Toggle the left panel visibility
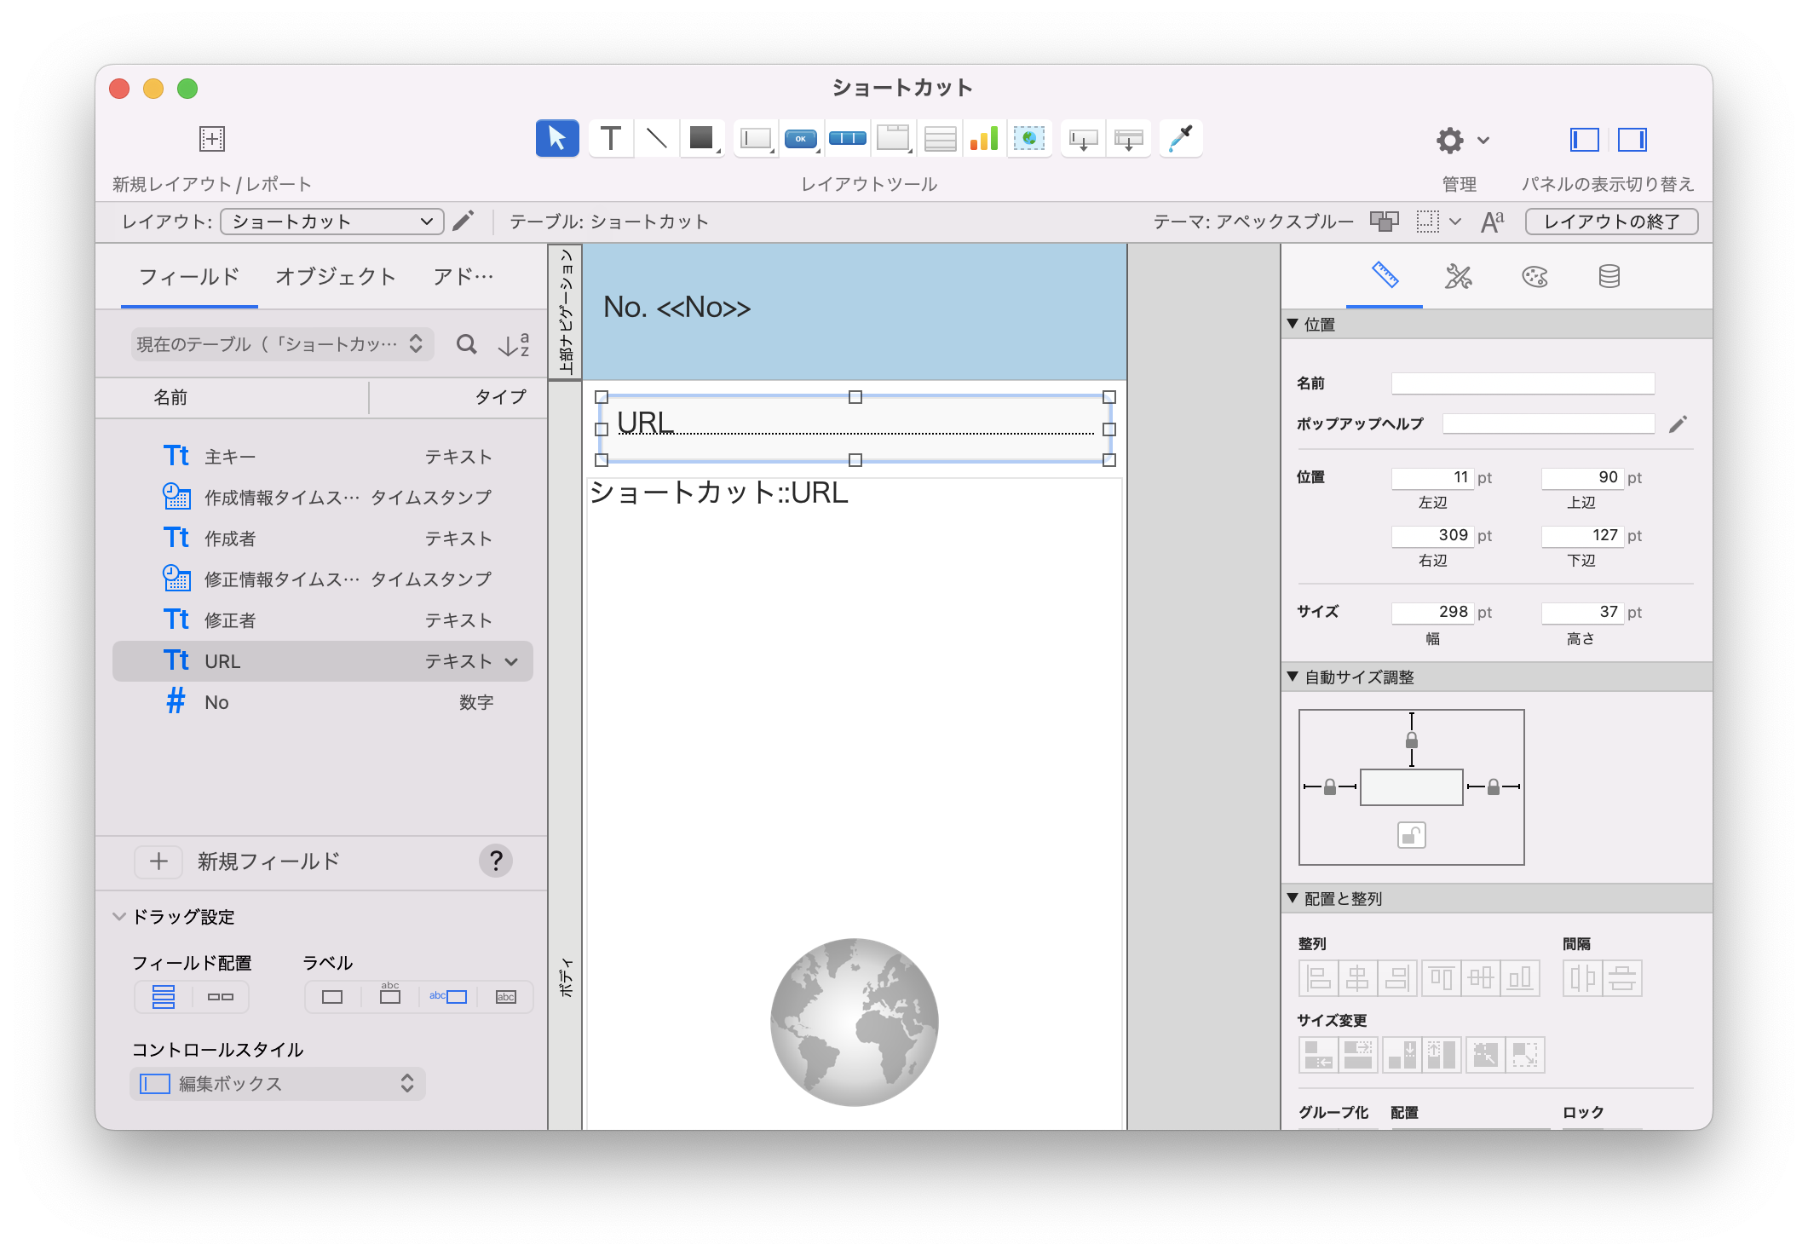Image resolution: width=1808 pixels, height=1256 pixels. (x=1584, y=140)
